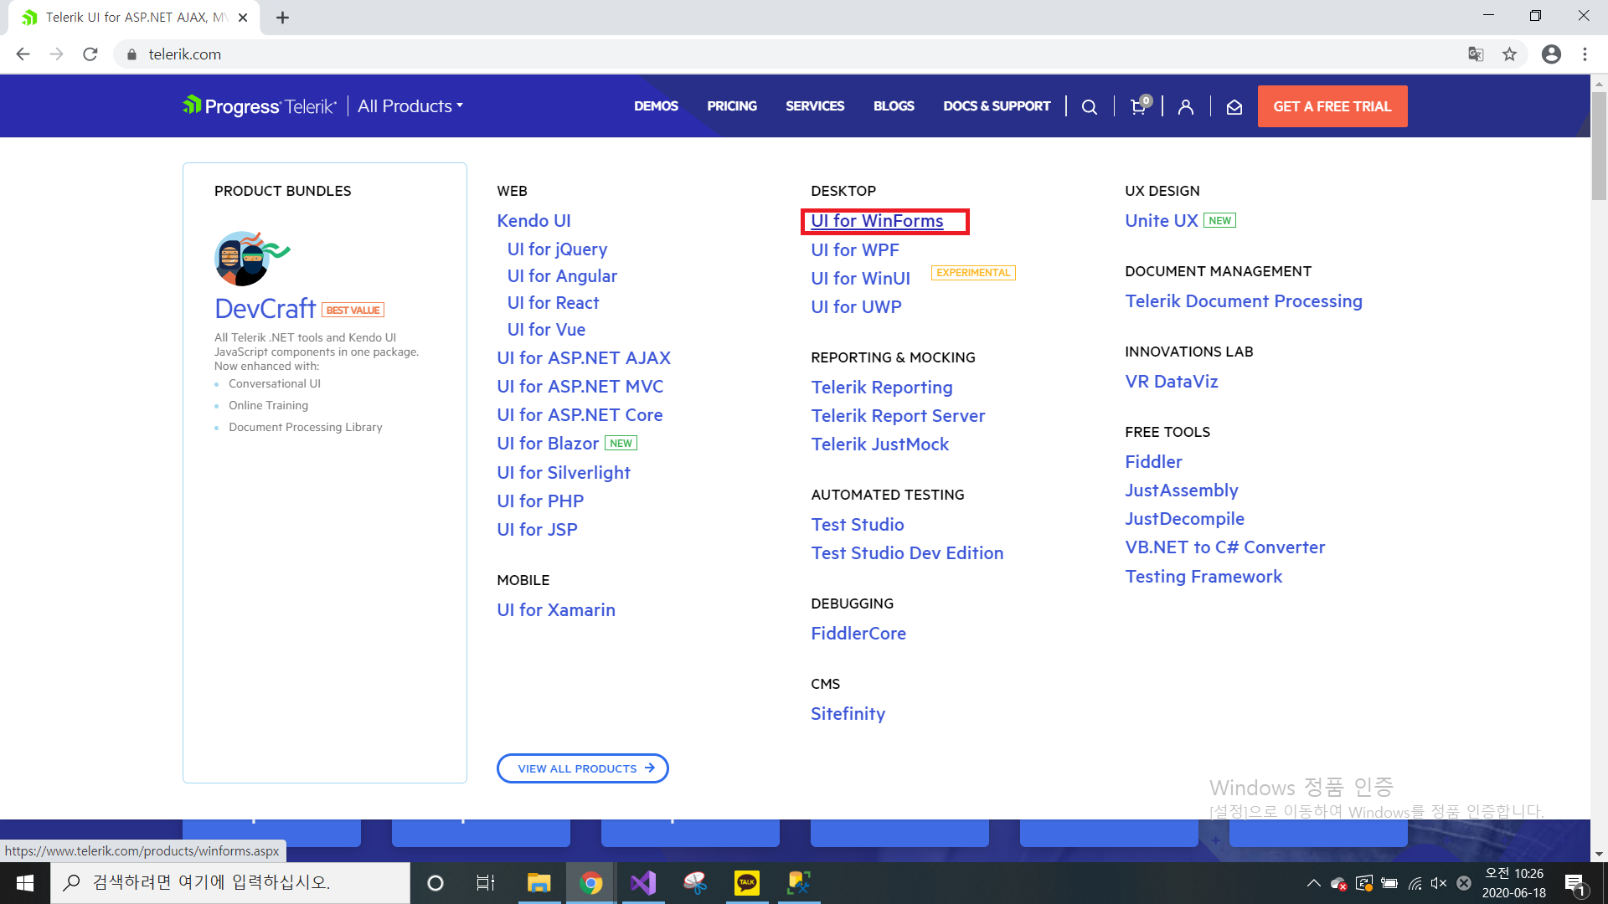Bookmark page with the star icon
This screenshot has width=1608, height=904.
pyautogui.click(x=1509, y=54)
